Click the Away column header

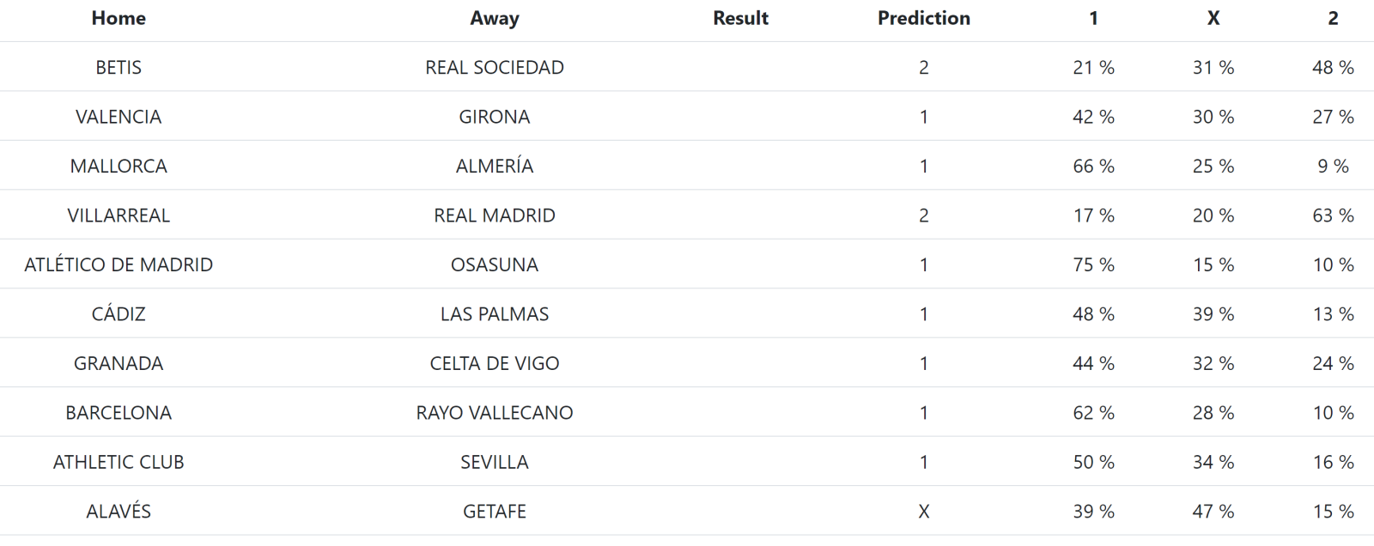pyautogui.click(x=495, y=18)
